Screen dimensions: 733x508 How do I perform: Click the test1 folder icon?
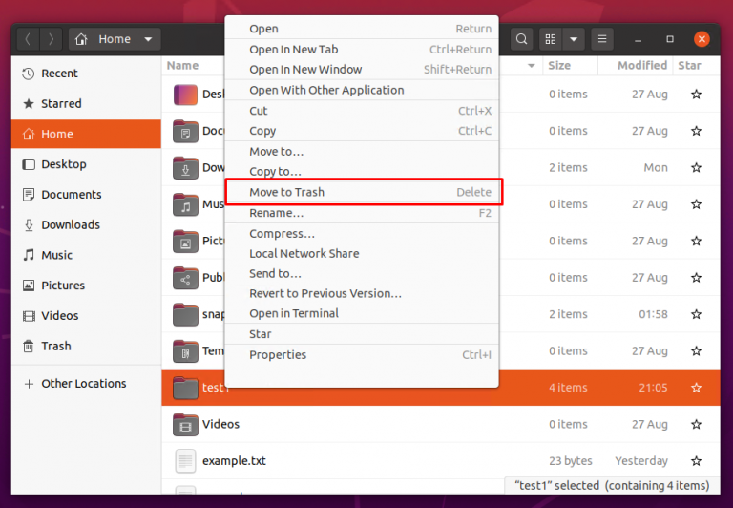click(185, 388)
